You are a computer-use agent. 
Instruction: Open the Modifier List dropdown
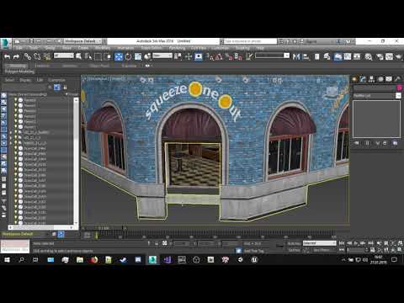click(376, 96)
